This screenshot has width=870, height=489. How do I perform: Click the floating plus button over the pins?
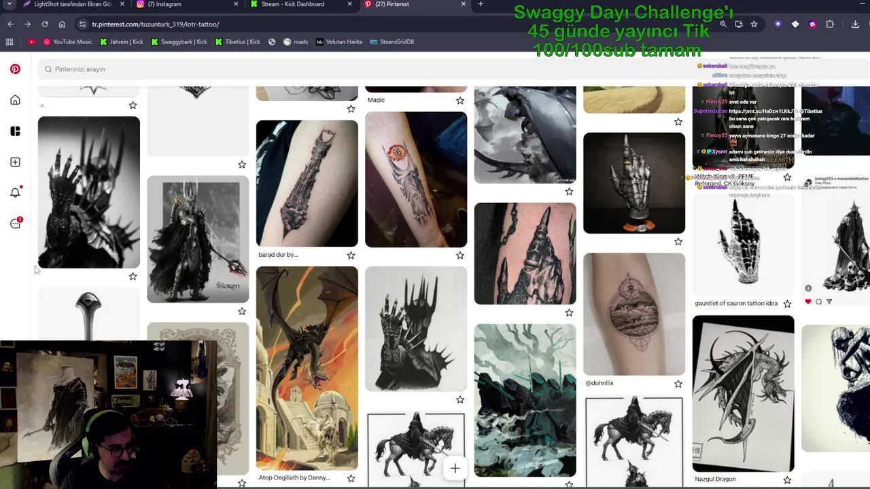[x=455, y=468]
